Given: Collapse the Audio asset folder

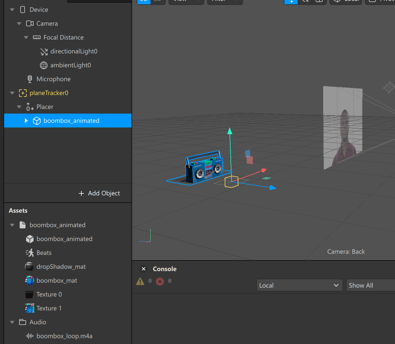Looking at the screenshot, I should pyautogui.click(x=12, y=322).
